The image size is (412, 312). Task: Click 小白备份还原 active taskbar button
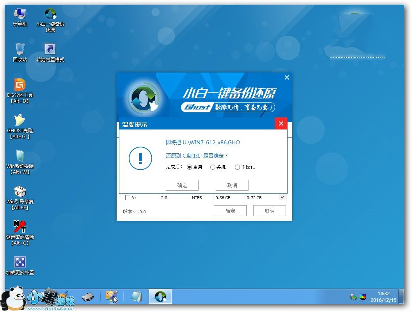click(160, 296)
